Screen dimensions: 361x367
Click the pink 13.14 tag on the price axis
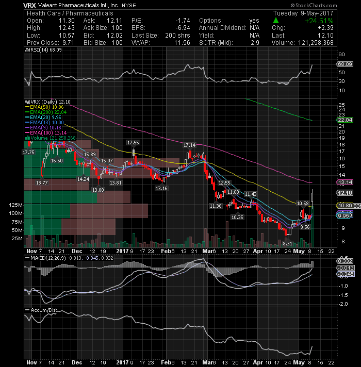pyautogui.click(x=345, y=182)
